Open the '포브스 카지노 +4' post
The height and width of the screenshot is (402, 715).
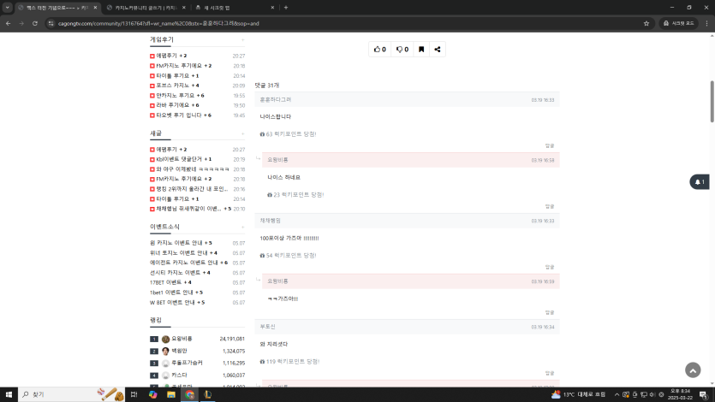coord(177,86)
